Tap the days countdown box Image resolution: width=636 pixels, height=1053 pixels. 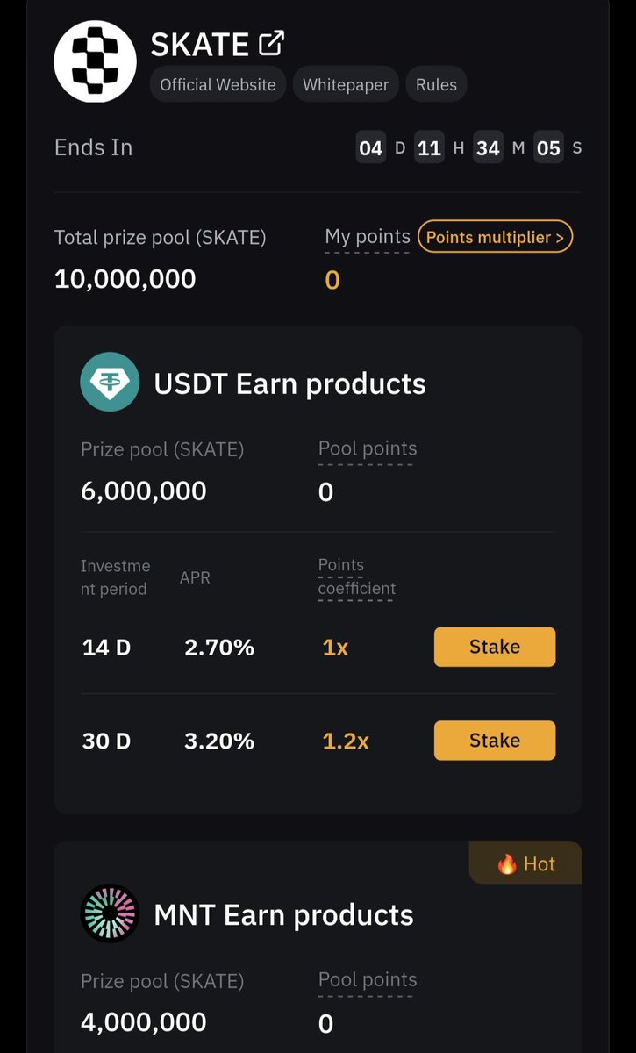pyautogui.click(x=371, y=147)
